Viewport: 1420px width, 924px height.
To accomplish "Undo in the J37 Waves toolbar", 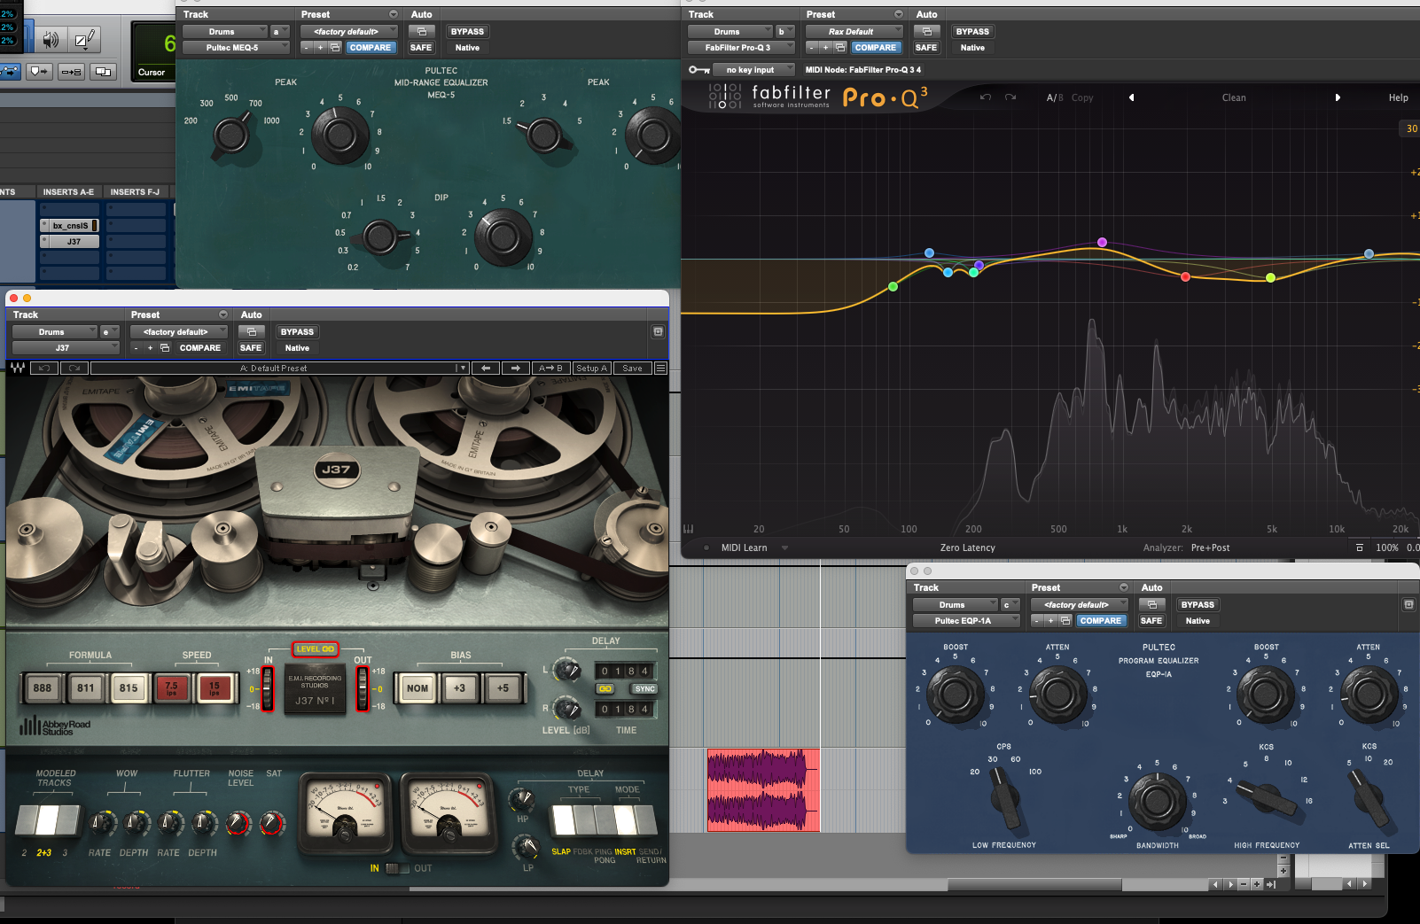I will (x=44, y=368).
